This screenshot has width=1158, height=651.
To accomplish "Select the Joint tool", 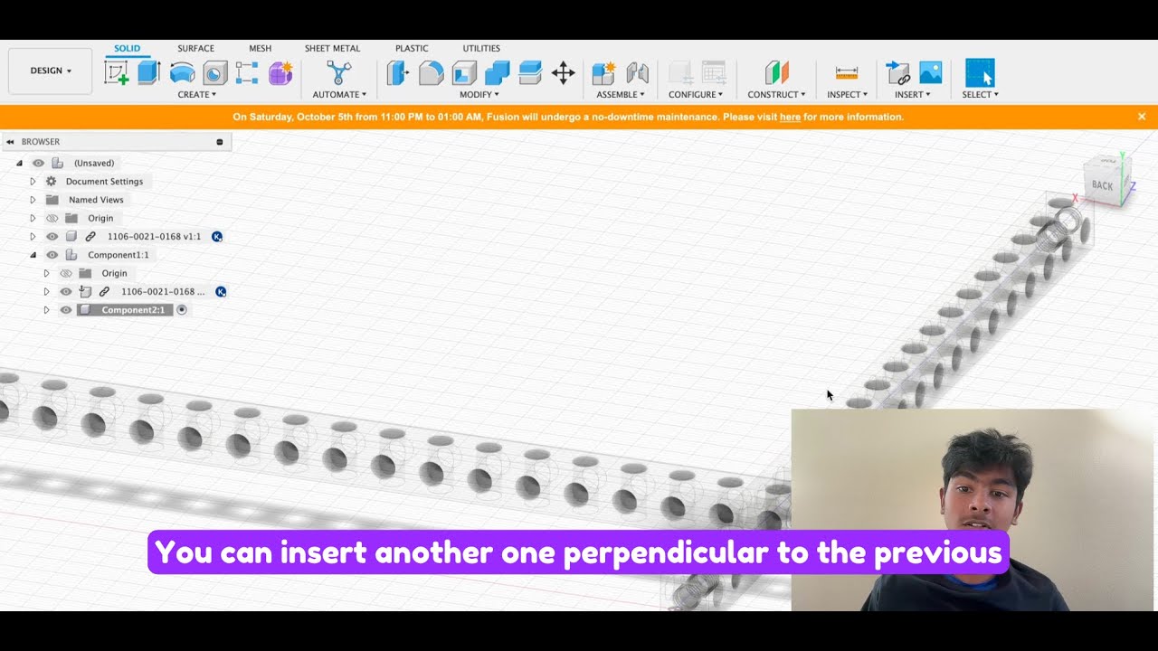I will (x=637, y=73).
